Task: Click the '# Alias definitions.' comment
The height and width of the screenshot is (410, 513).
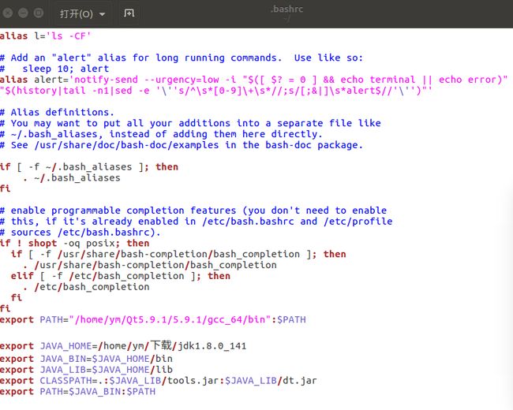Action: tap(57, 112)
